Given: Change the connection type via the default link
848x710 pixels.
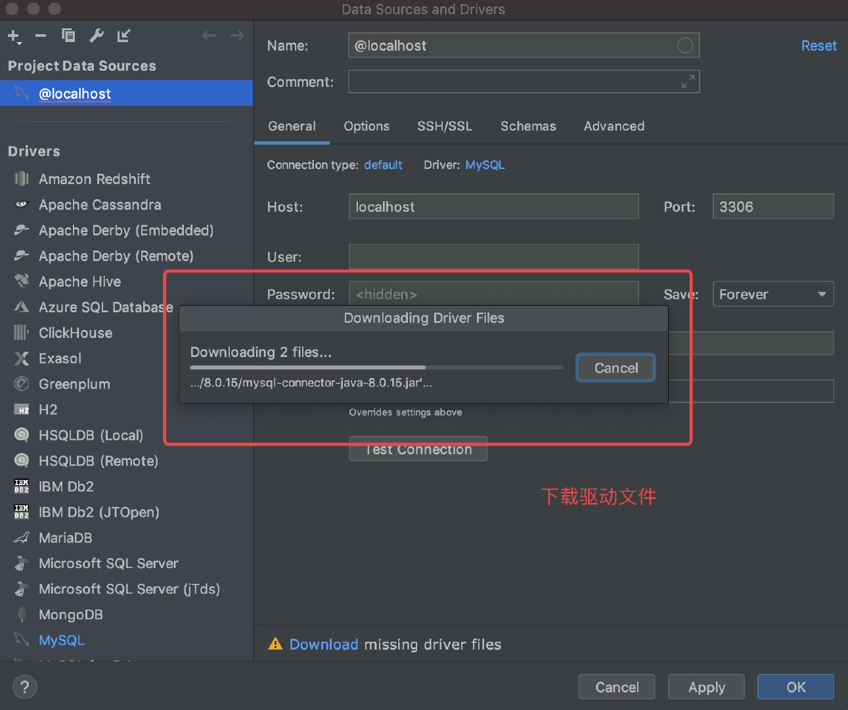Looking at the screenshot, I should pyautogui.click(x=383, y=165).
